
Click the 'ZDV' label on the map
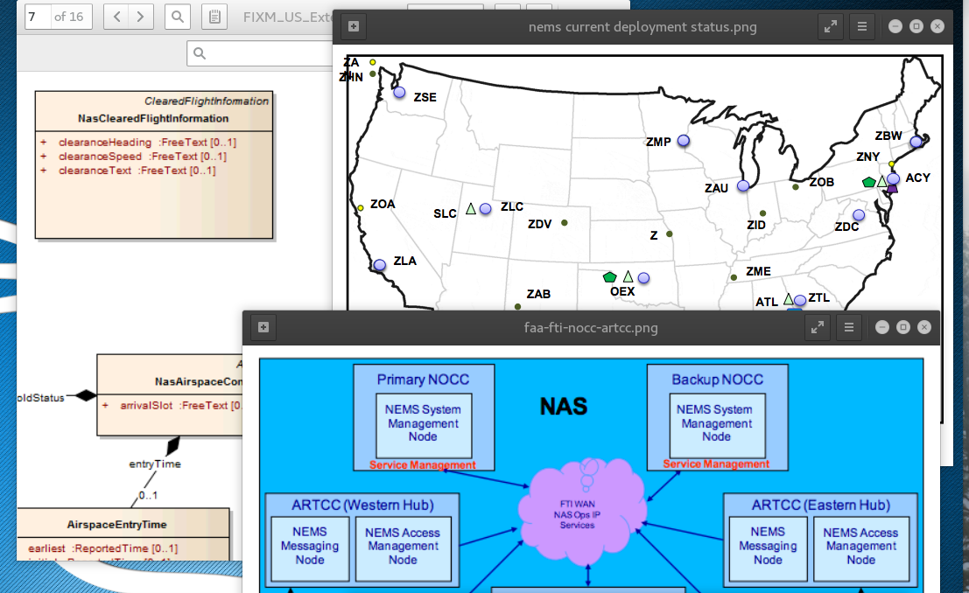tap(539, 224)
